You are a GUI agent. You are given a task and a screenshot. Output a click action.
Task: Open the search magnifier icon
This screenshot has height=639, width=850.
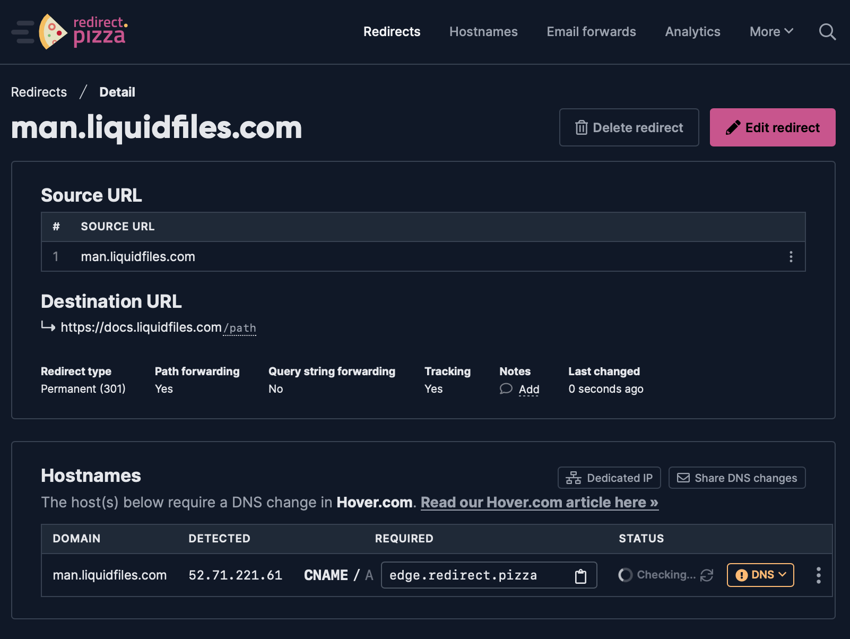click(827, 32)
